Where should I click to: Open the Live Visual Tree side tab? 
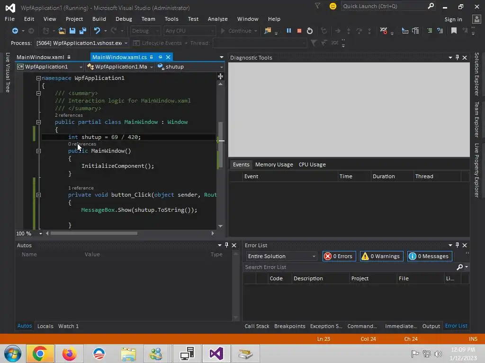pos(8,72)
